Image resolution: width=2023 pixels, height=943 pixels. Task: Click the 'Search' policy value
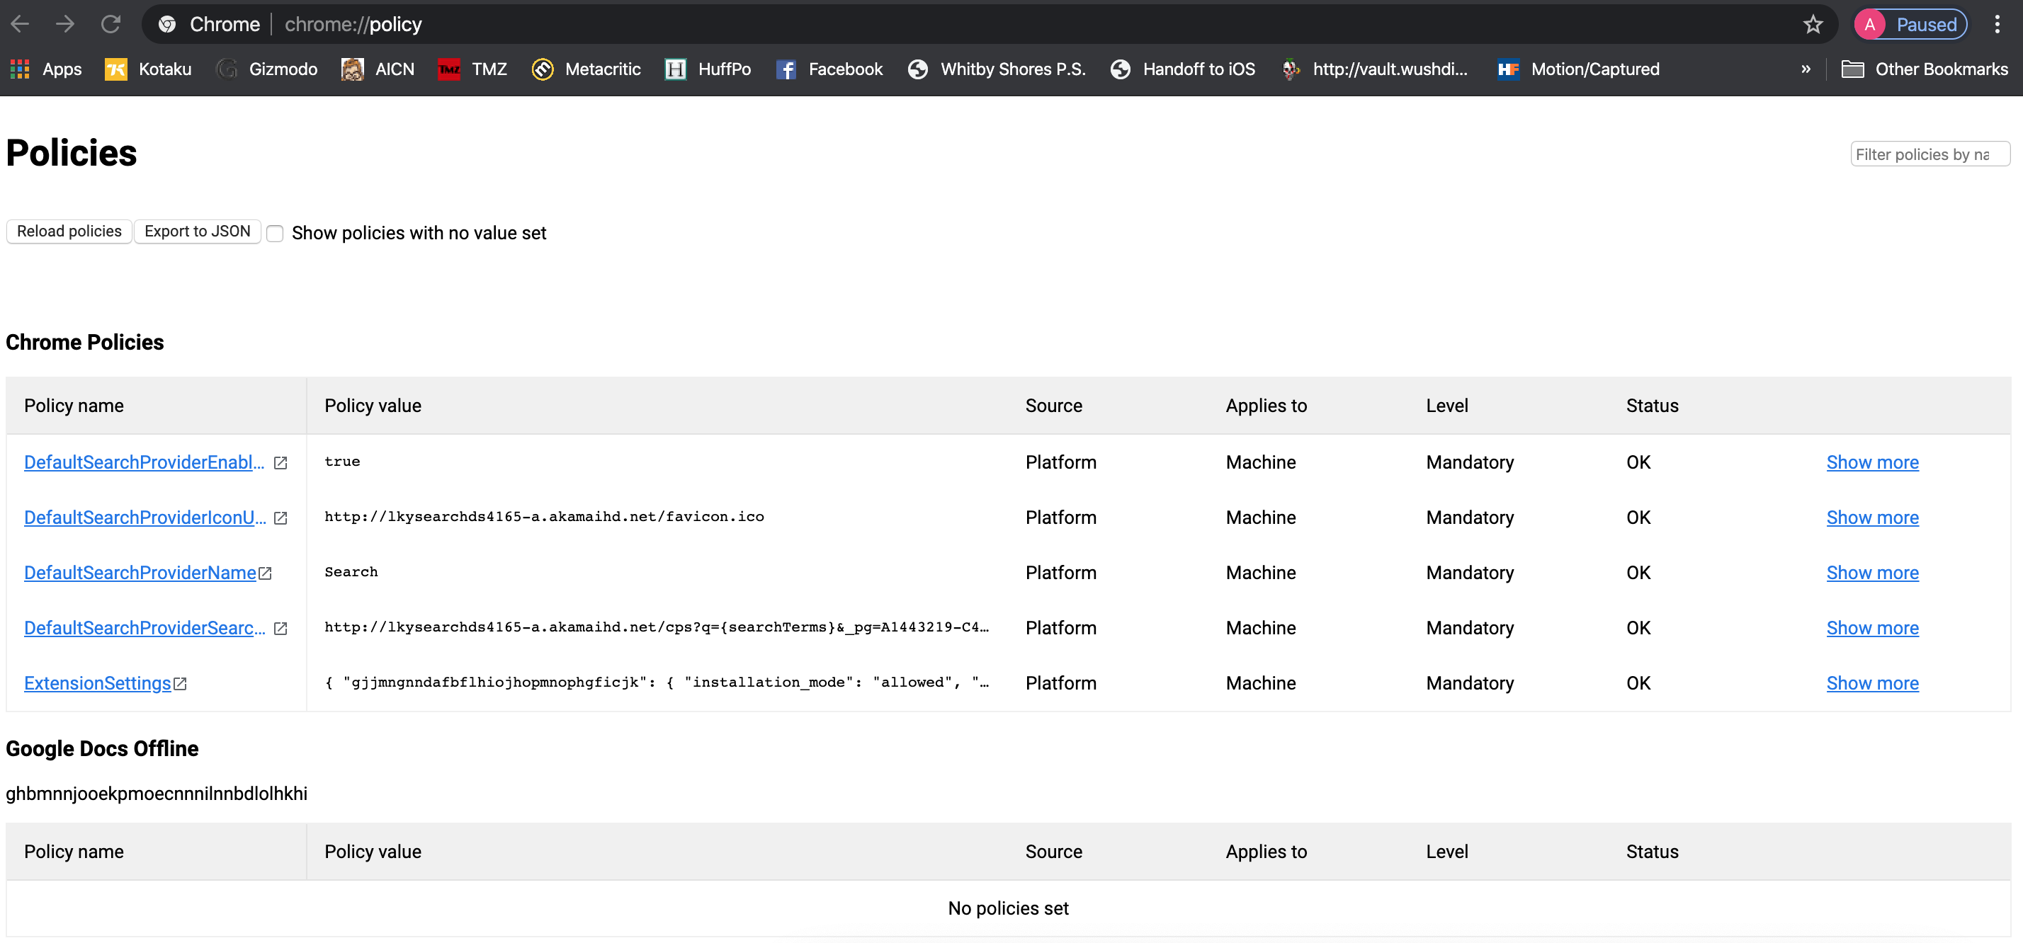pos(351,571)
